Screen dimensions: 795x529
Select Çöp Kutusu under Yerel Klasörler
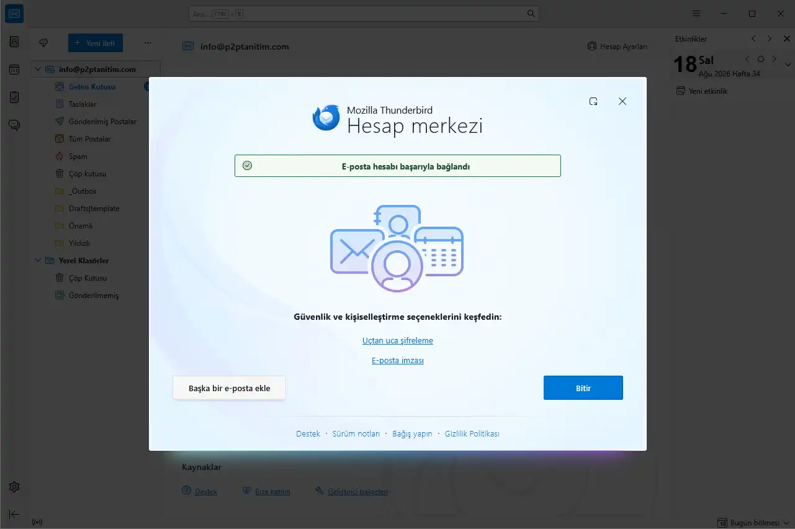88,278
